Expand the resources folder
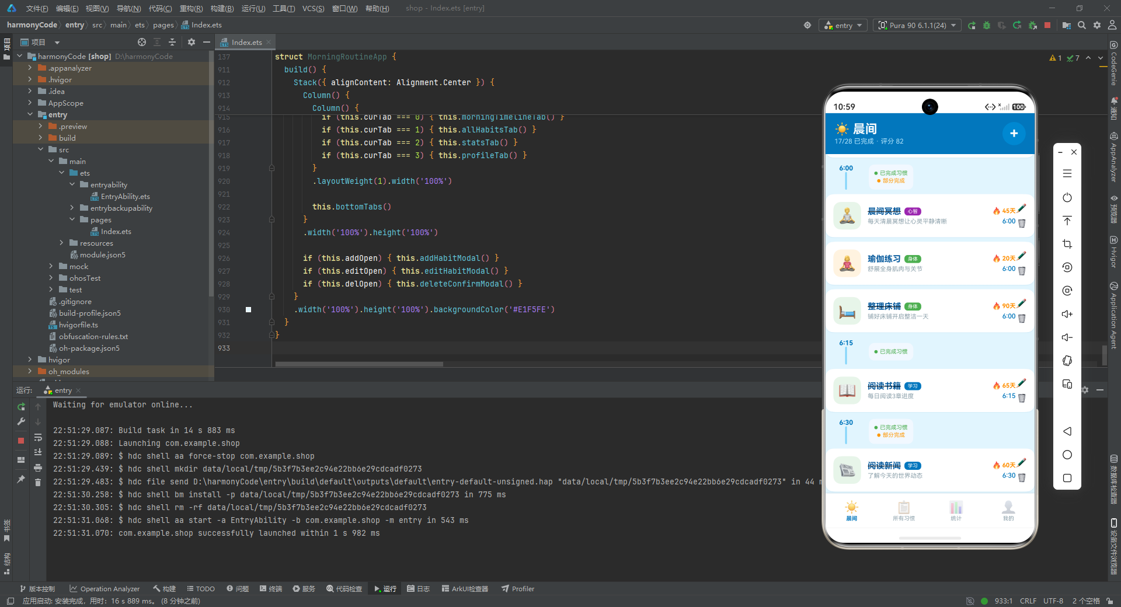This screenshot has width=1121, height=607. [x=61, y=243]
